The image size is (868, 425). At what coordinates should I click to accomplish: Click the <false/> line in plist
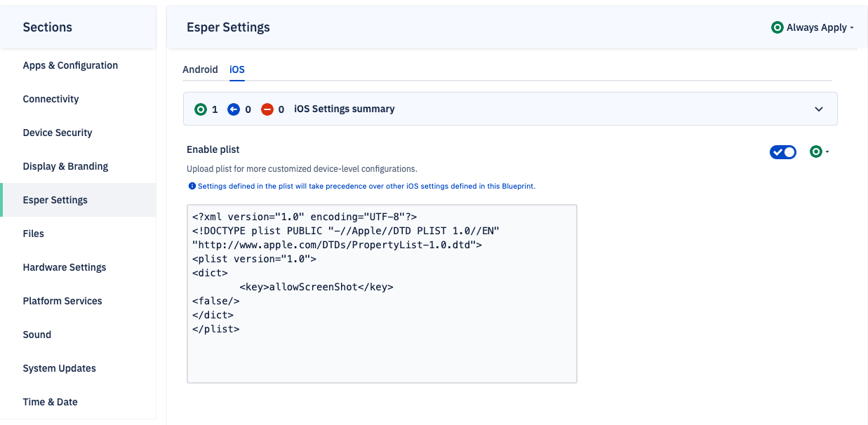click(216, 301)
